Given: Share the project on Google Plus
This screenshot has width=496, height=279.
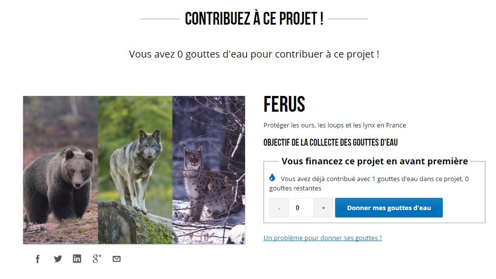Looking at the screenshot, I should [x=97, y=258].
